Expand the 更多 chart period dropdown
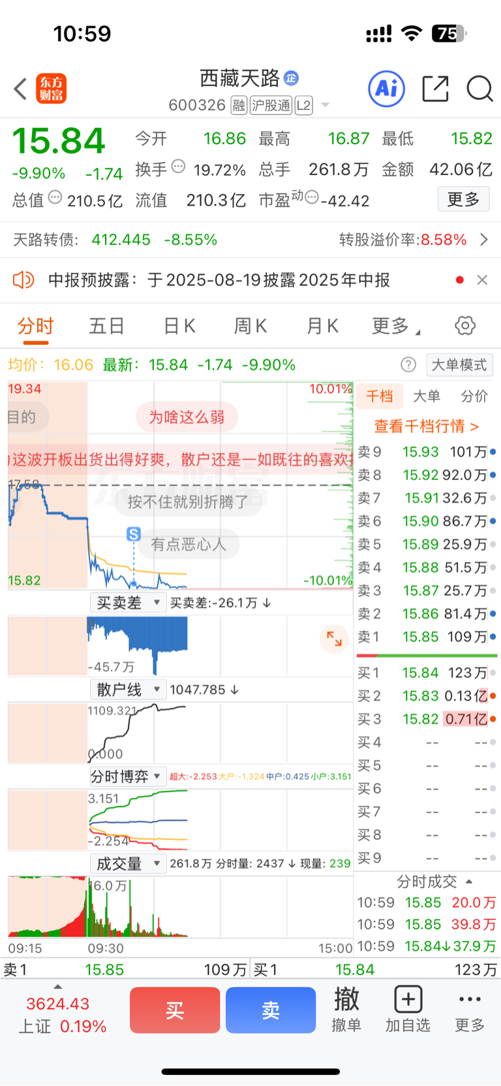This screenshot has height=1086, width=501. (x=395, y=326)
